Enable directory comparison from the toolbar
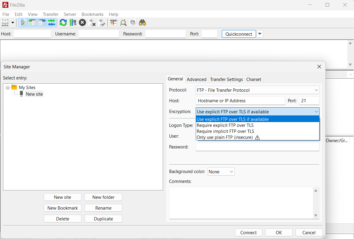354x239 pixels. click(114, 22)
